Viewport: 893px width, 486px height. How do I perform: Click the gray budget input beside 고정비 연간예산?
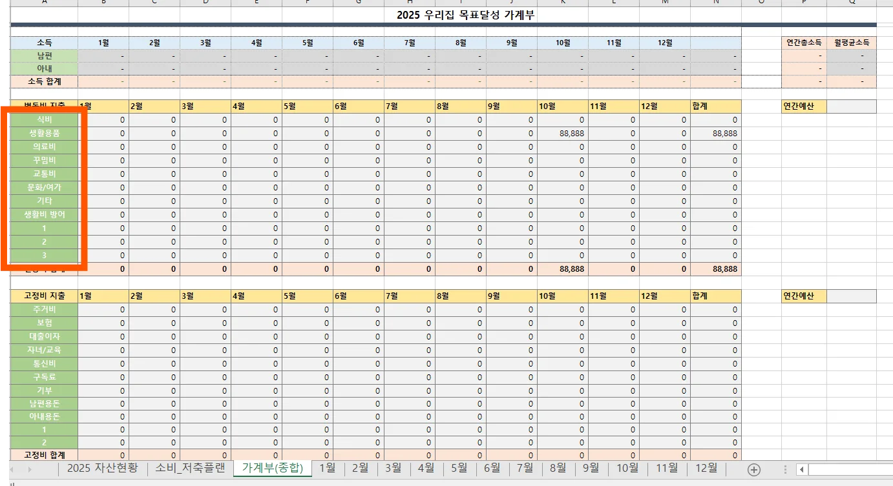tap(852, 296)
